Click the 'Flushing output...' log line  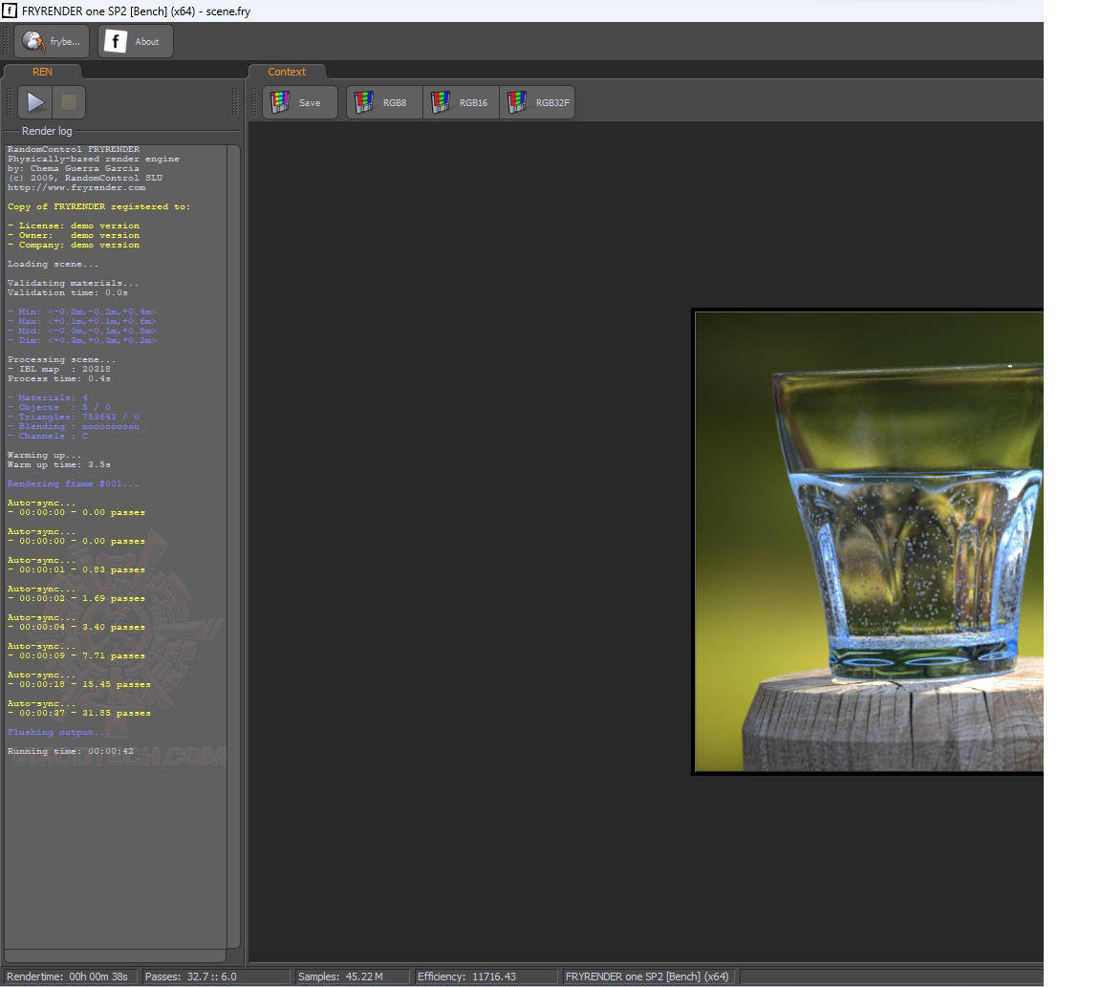pyautogui.click(x=59, y=732)
